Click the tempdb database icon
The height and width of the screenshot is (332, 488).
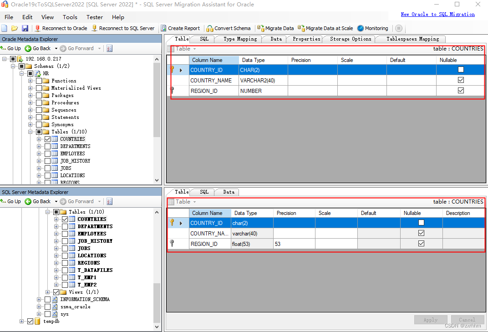click(x=37, y=321)
